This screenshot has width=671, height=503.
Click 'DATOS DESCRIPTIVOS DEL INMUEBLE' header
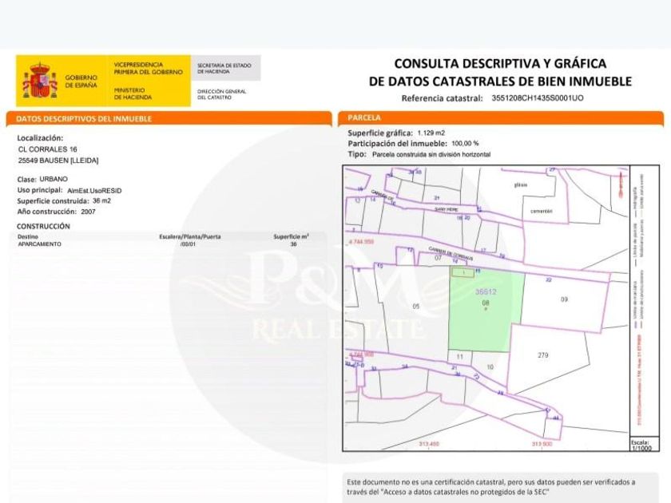169,118
